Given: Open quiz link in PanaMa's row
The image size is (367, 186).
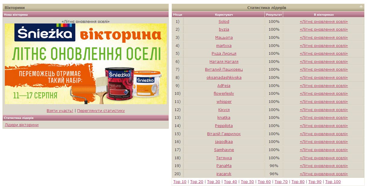Looking at the screenshot, I should coord(324,166).
